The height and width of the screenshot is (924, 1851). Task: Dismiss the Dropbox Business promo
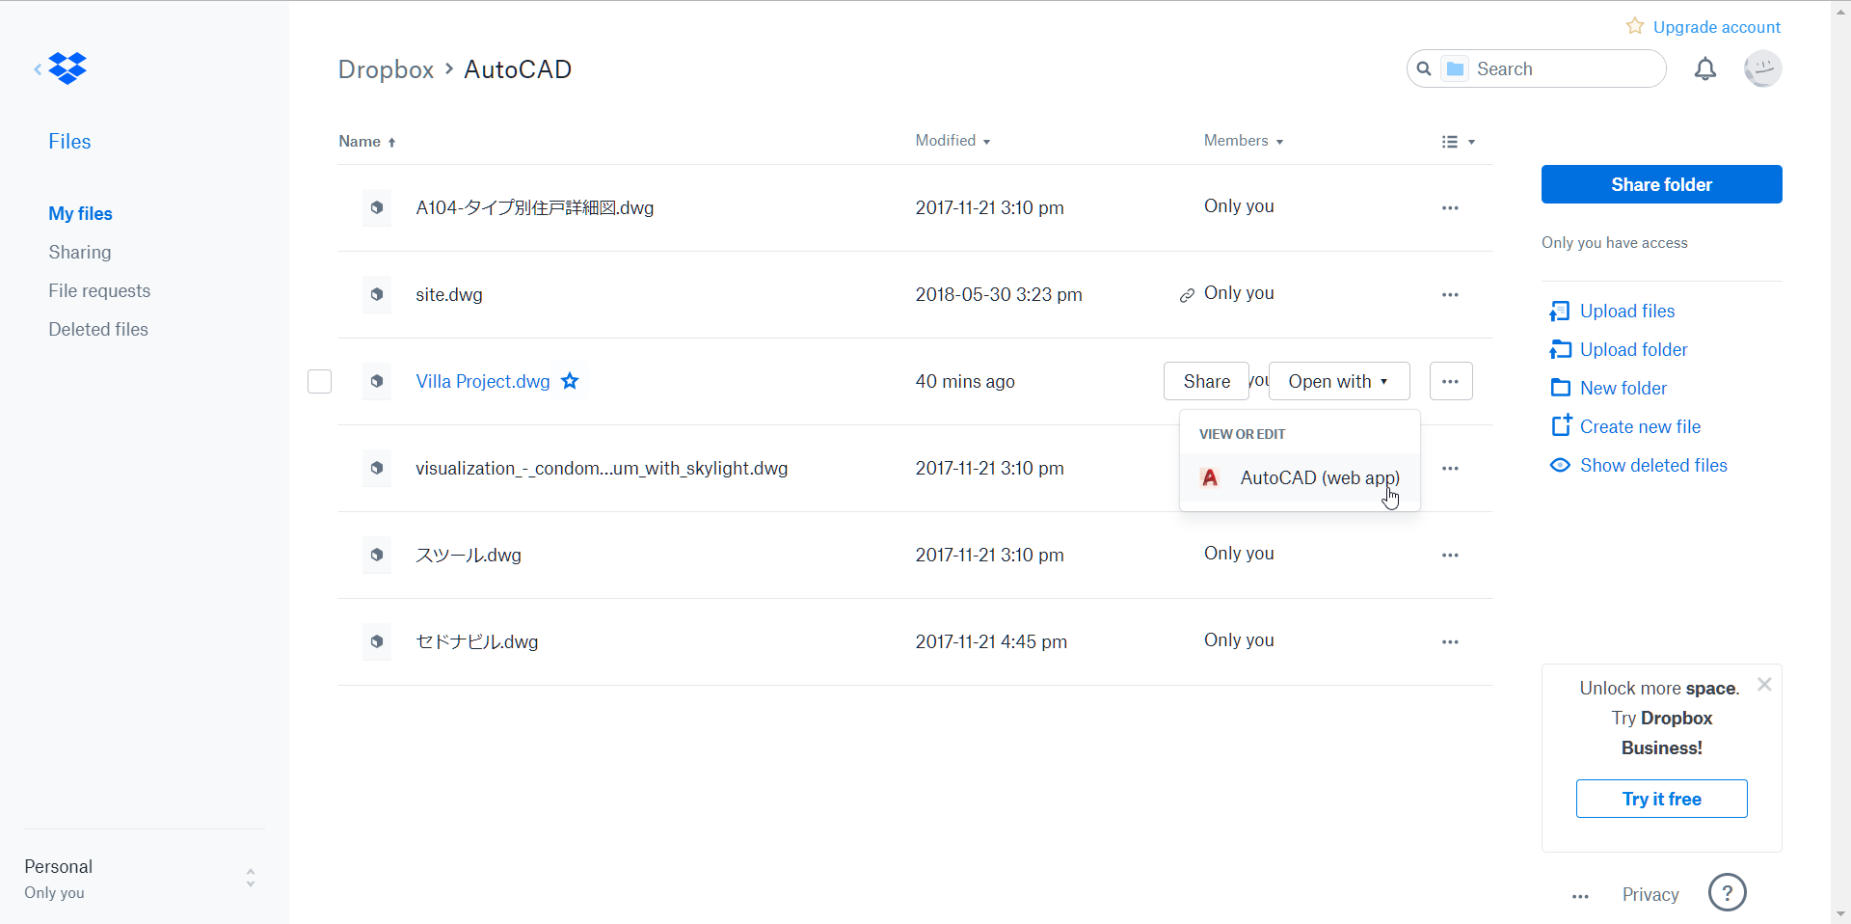[x=1764, y=684]
